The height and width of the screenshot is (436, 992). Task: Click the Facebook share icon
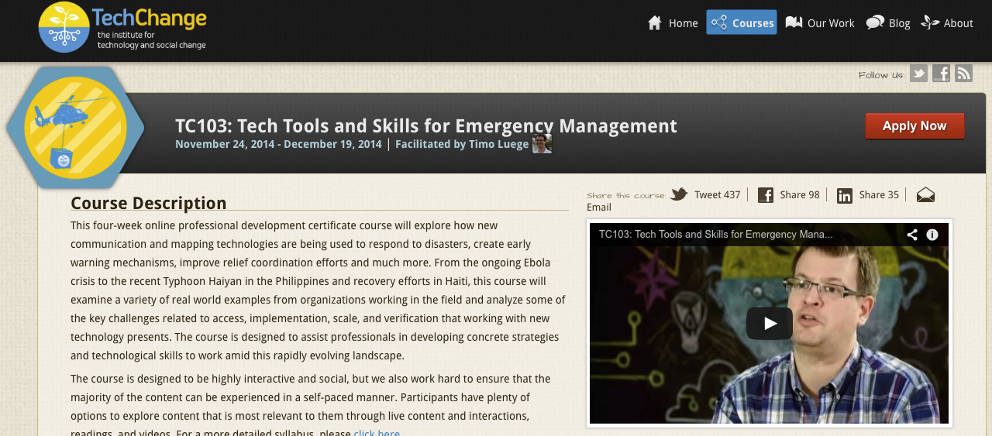tap(766, 195)
